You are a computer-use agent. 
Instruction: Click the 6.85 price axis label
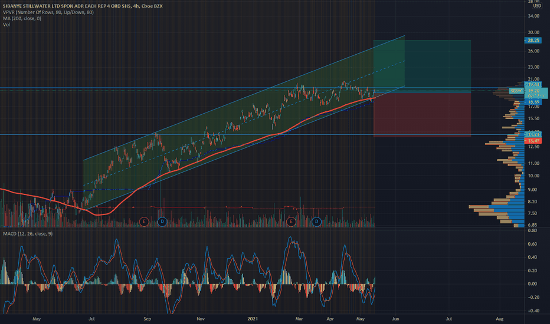(x=532, y=225)
